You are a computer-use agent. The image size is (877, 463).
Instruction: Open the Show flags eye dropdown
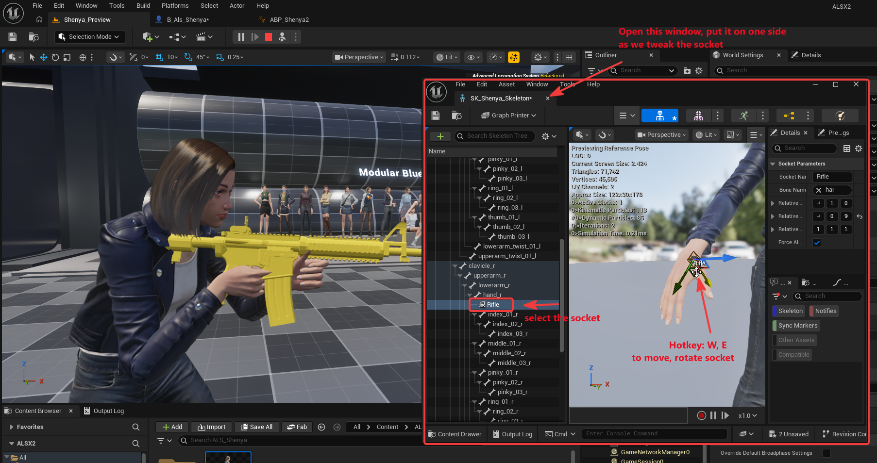click(x=473, y=57)
